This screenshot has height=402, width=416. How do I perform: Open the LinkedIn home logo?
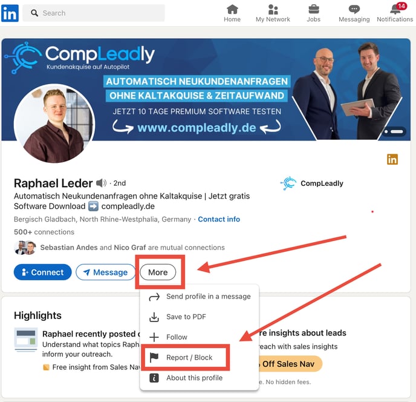pos(10,13)
